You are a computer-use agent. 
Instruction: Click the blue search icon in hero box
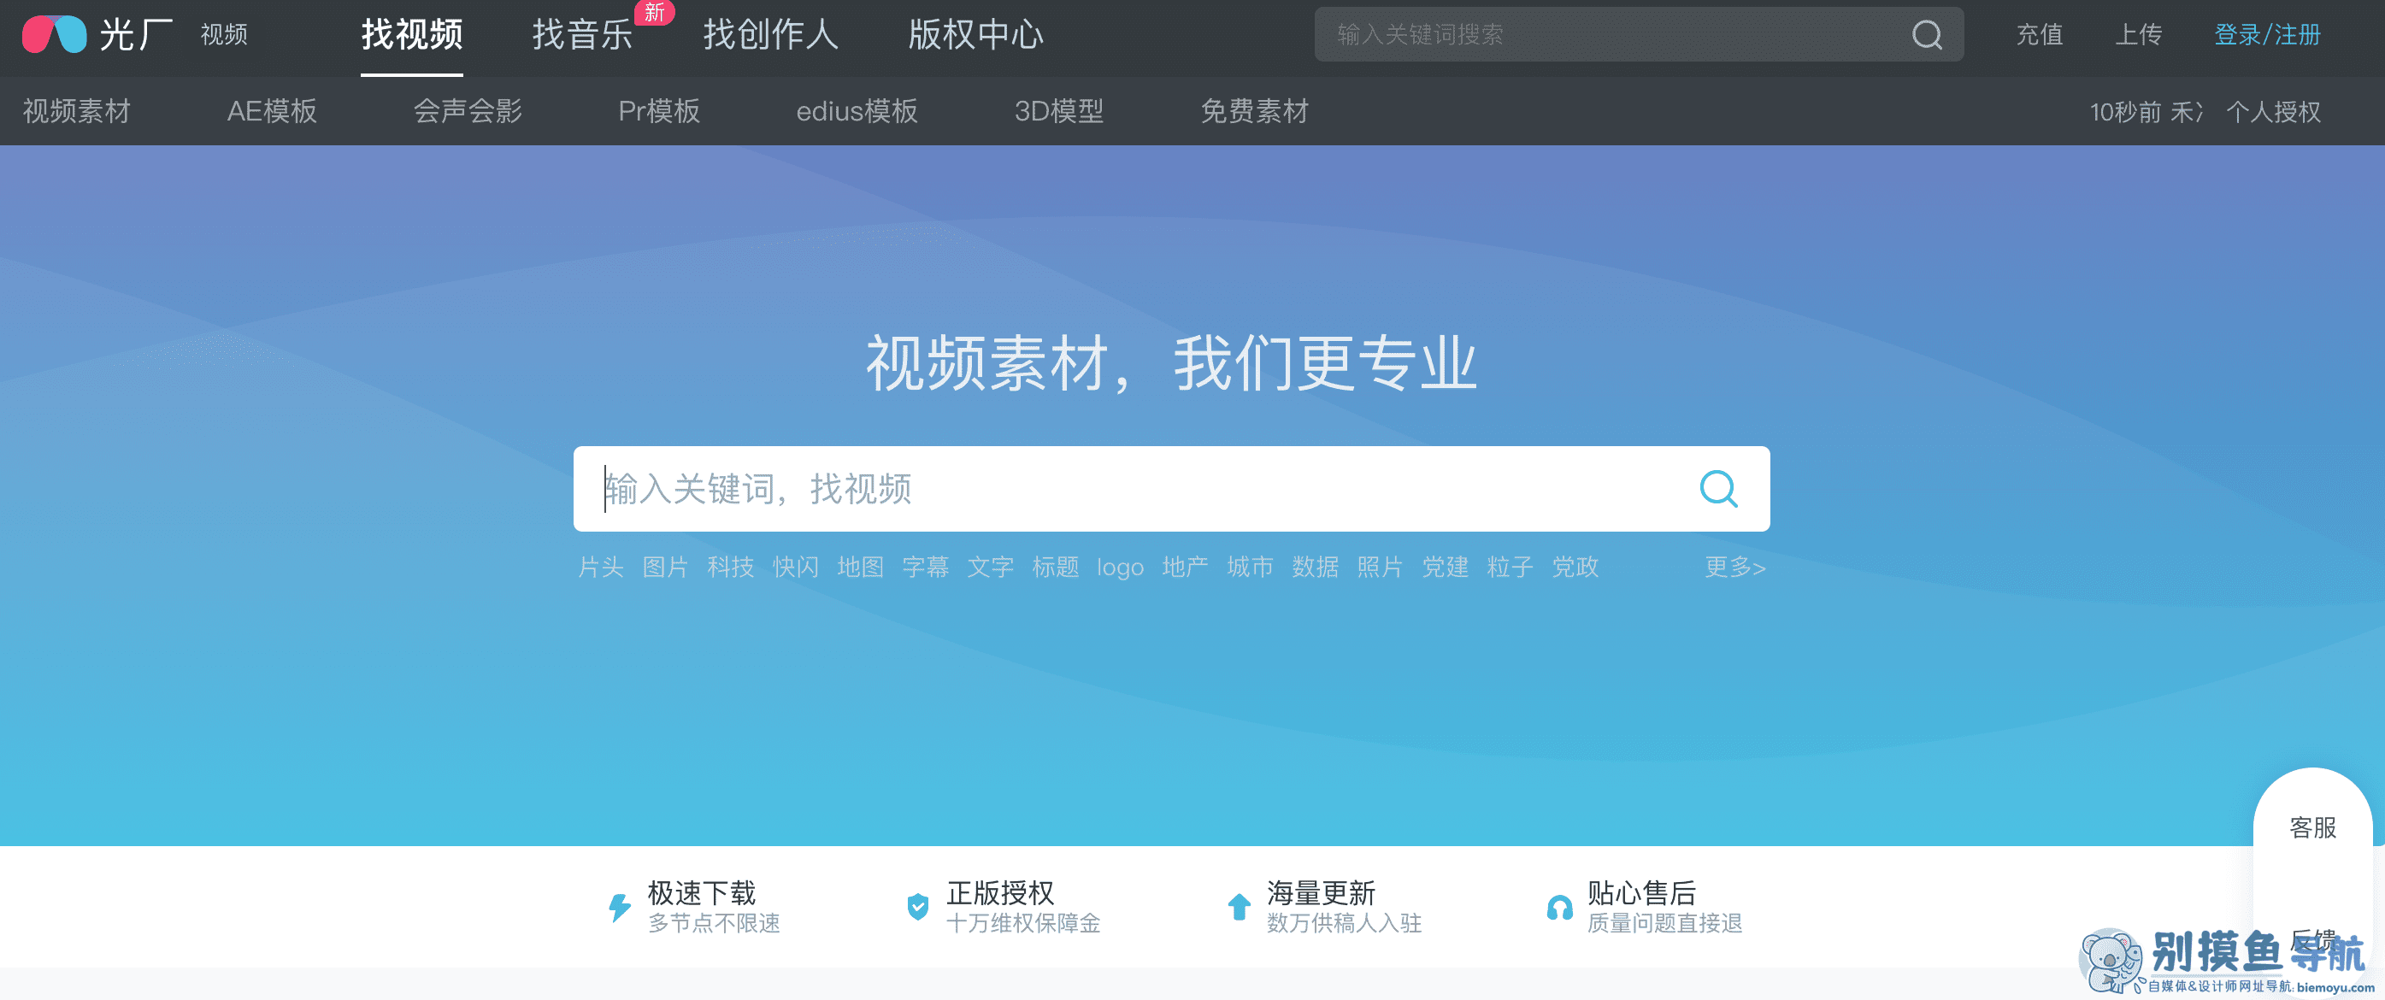[1718, 489]
